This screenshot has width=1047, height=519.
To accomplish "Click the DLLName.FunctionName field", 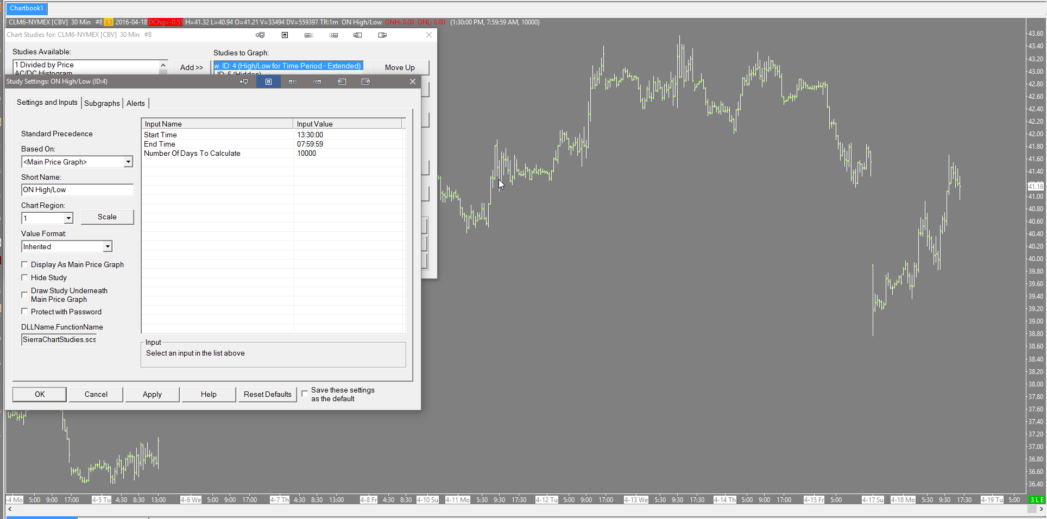I will pyautogui.click(x=59, y=339).
